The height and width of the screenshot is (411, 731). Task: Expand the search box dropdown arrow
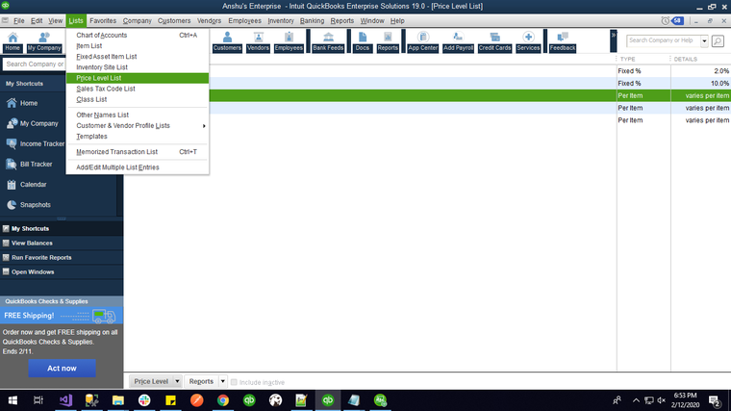(704, 41)
